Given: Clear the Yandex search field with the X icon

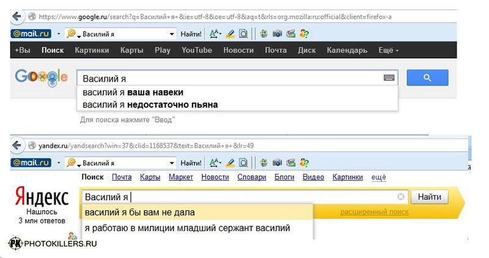Looking at the screenshot, I should [401, 196].
